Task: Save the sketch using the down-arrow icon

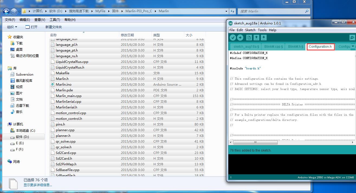Action: tap(264, 37)
